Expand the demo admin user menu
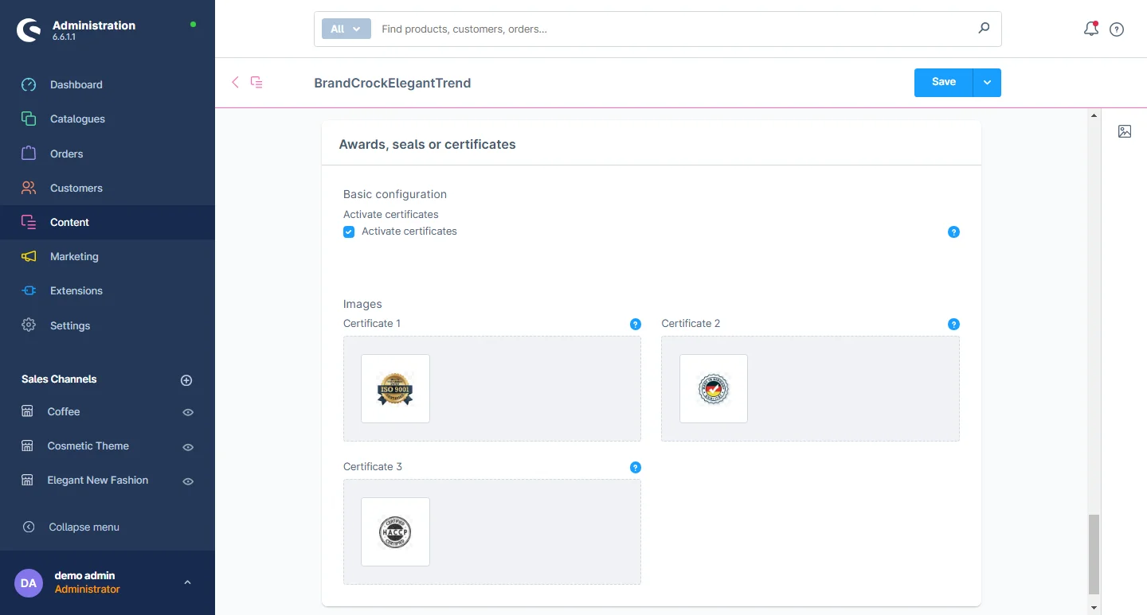This screenshot has height=615, width=1147. (x=187, y=582)
